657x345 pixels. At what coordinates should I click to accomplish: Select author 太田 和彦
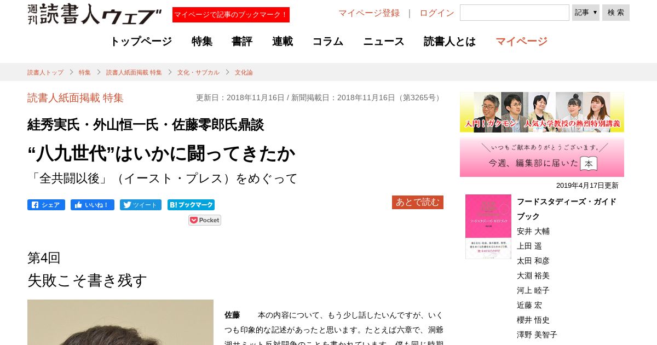(x=533, y=261)
